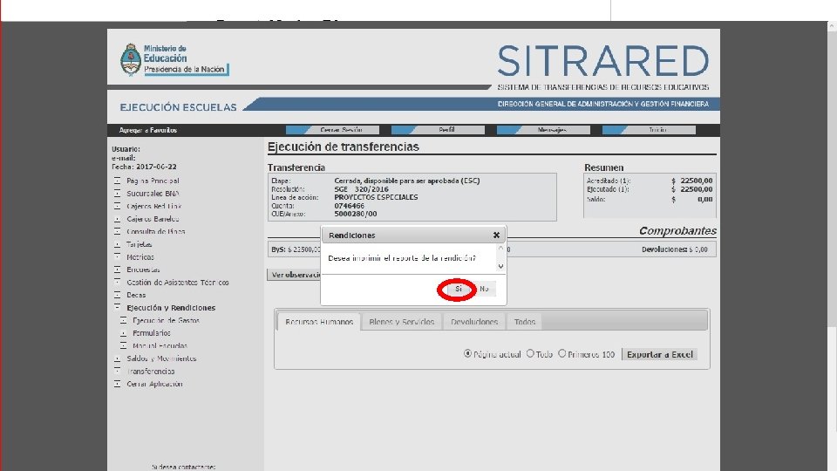837x471 pixels.
Task: Open Consulta de Pines in sidebar
Action: pos(155,232)
